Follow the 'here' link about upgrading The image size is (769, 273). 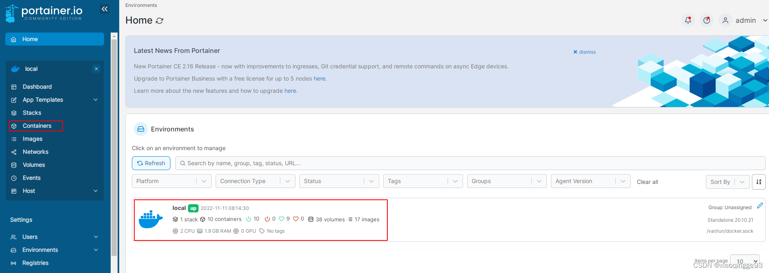point(290,91)
